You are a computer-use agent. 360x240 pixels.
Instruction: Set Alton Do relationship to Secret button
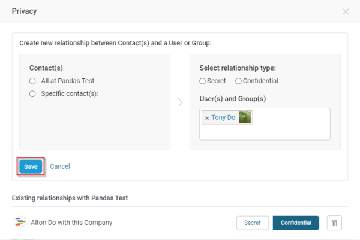click(x=252, y=223)
